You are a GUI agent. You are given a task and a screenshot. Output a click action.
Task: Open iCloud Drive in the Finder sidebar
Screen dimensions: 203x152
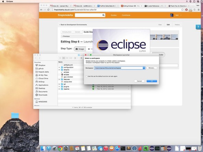pyautogui.click(x=43, y=78)
